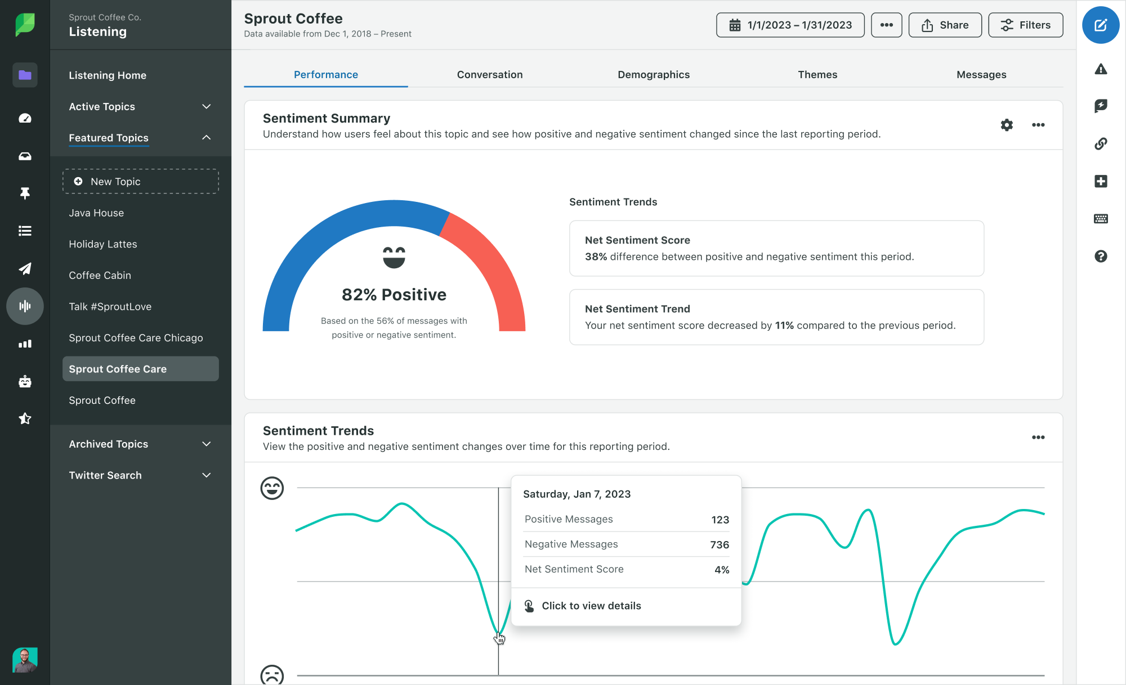The image size is (1126, 685).
Task: Click the ellipsis menu on Sentiment Trends
Action: pos(1038,437)
